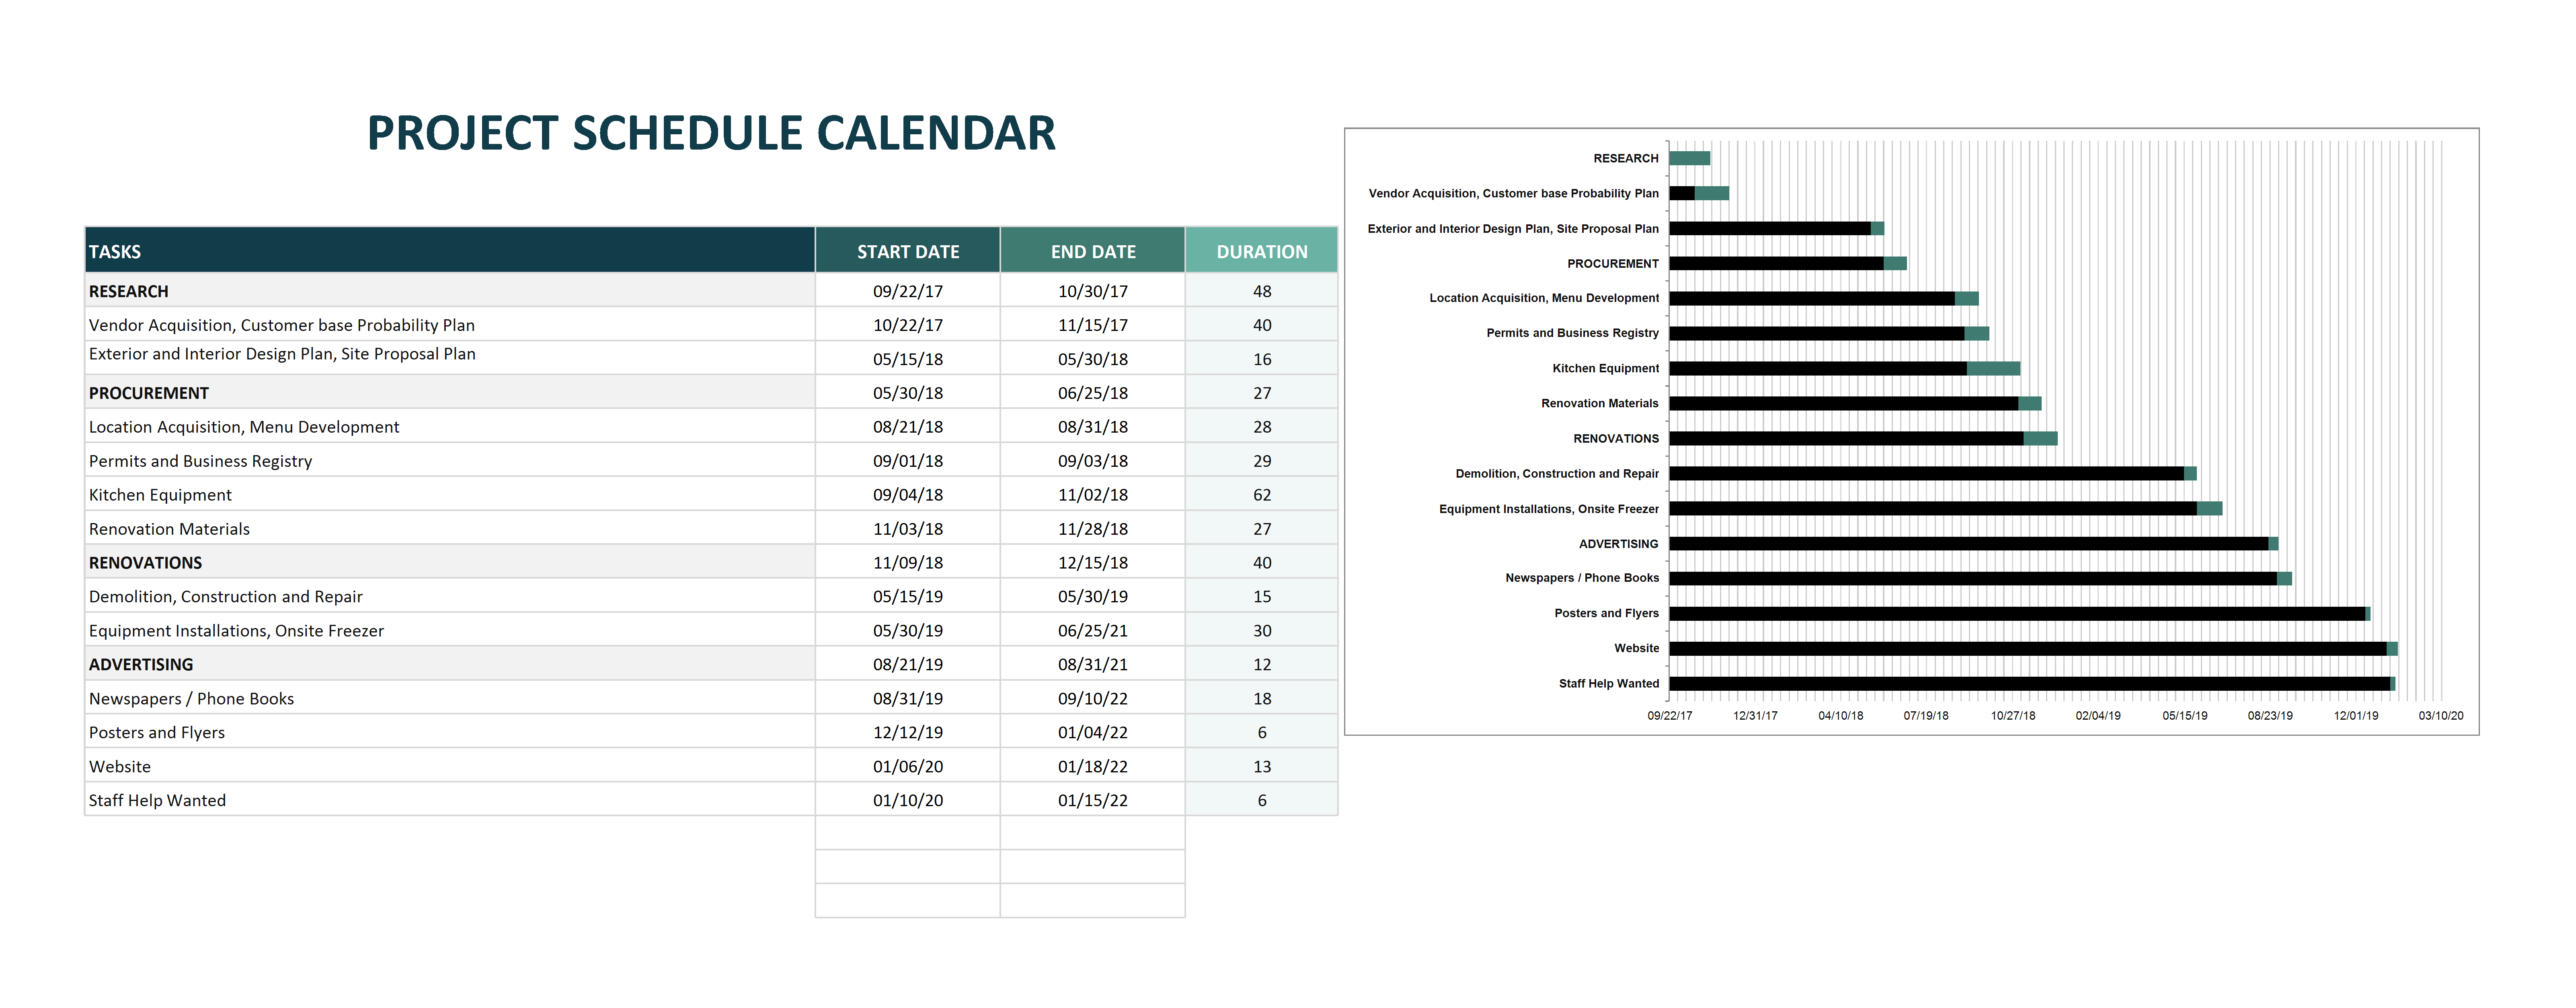Click the first empty start date cell below Staff Help Wanted
The width and height of the screenshot is (2576, 1008).
pyautogui.click(x=907, y=833)
